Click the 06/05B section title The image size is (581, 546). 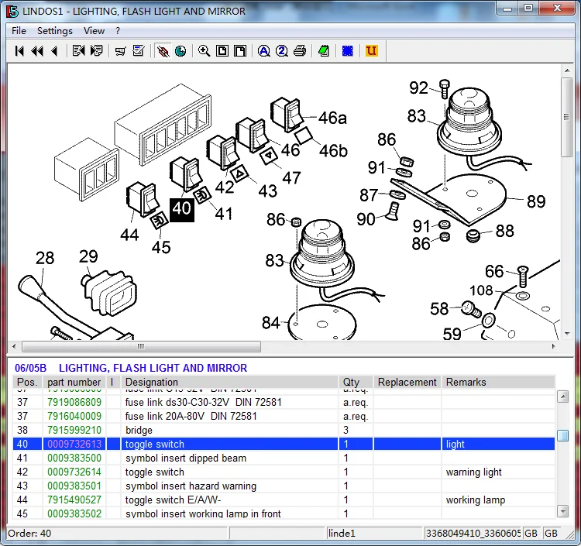[x=131, y=368]
